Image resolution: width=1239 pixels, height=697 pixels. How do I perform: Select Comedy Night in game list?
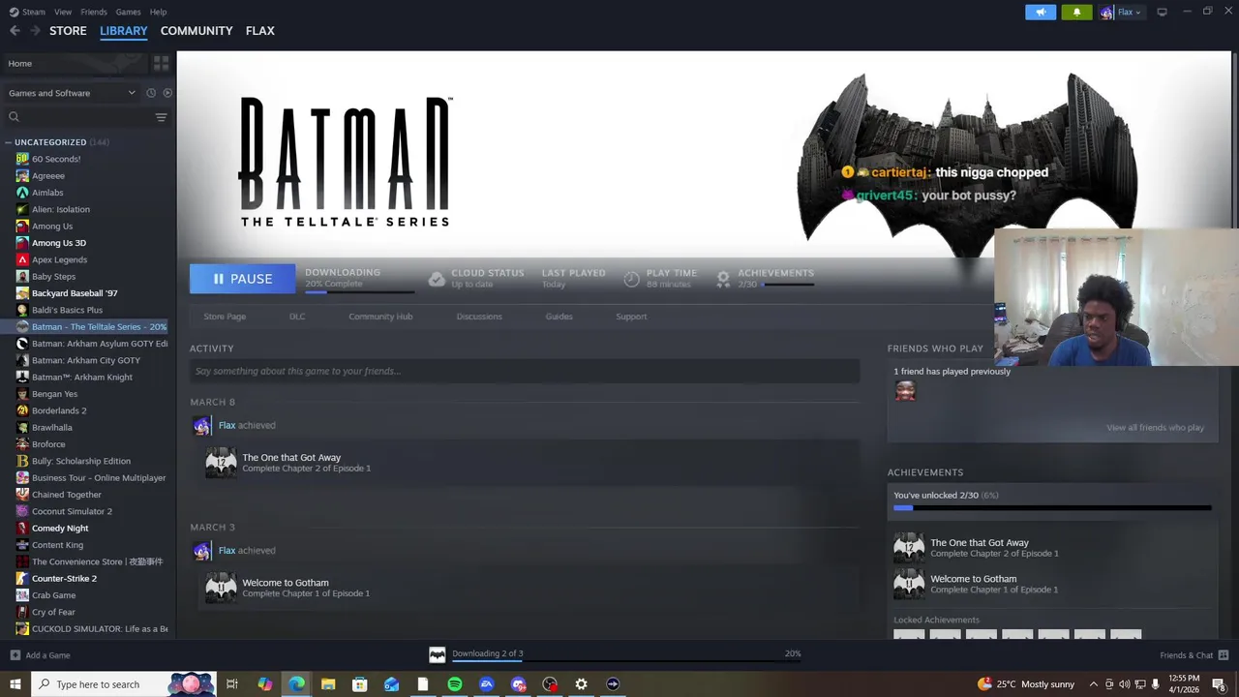click(x=60, y=528)
